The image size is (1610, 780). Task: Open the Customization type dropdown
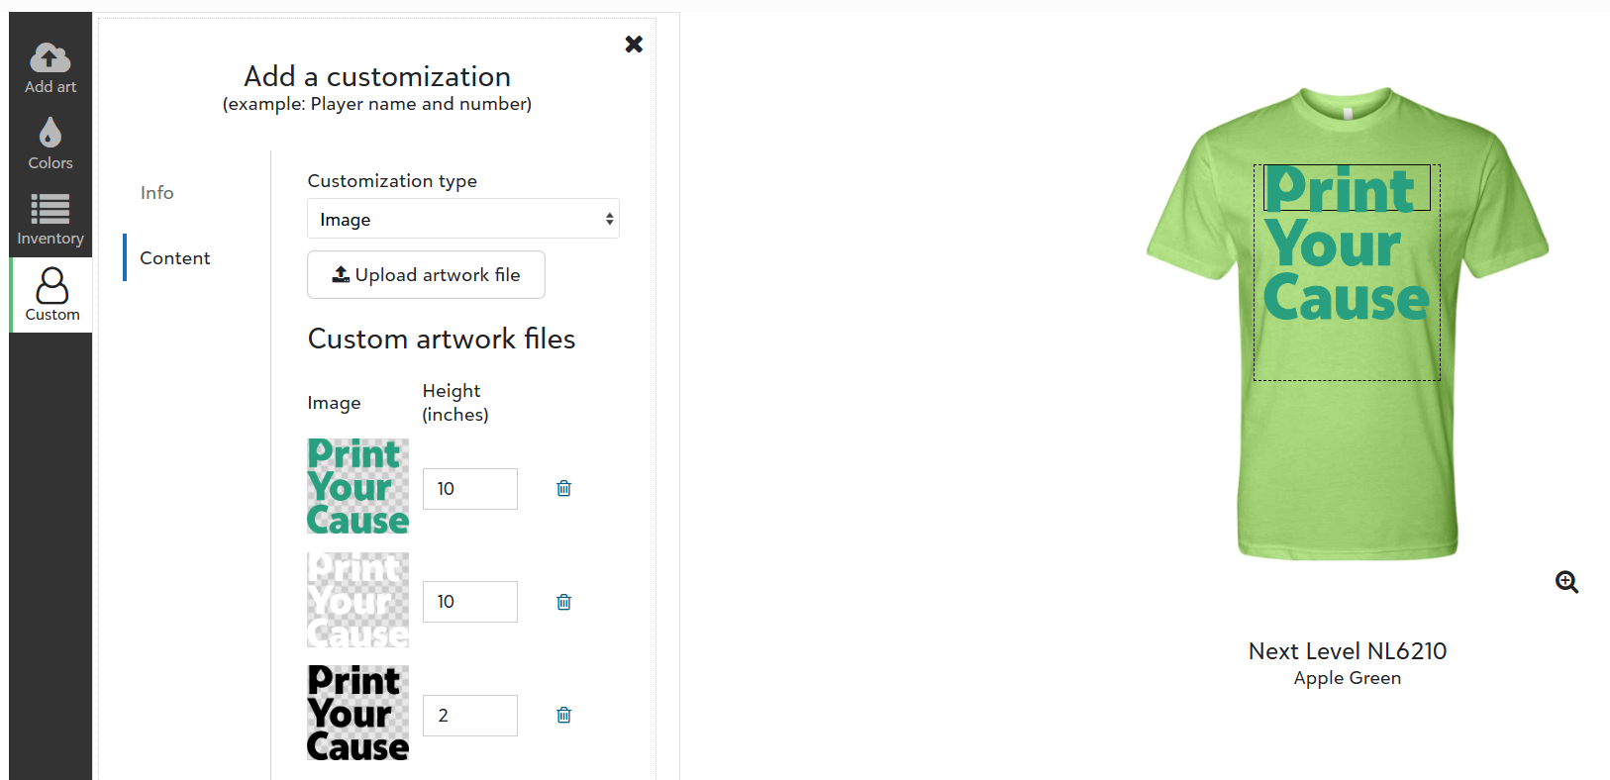pos(462,219)
